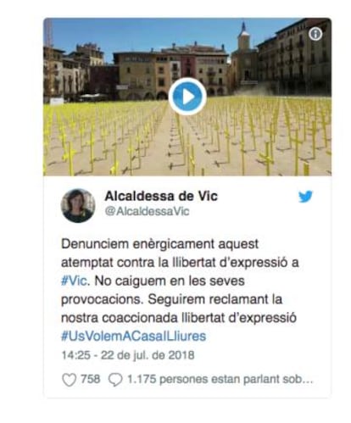The image size is (351, 423).
Task: Click the word "provocacions" in the tweet
Action: [100, 299]
